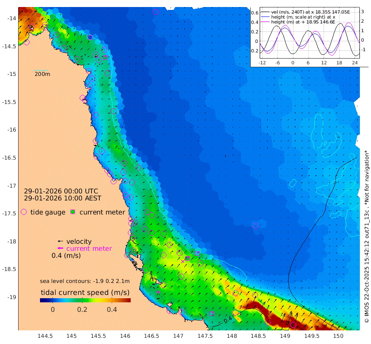371x344 pixels.
Task: Click the 'sea level contours: -1.9 0.2 2.1m' text
Action: pos(85,281)
